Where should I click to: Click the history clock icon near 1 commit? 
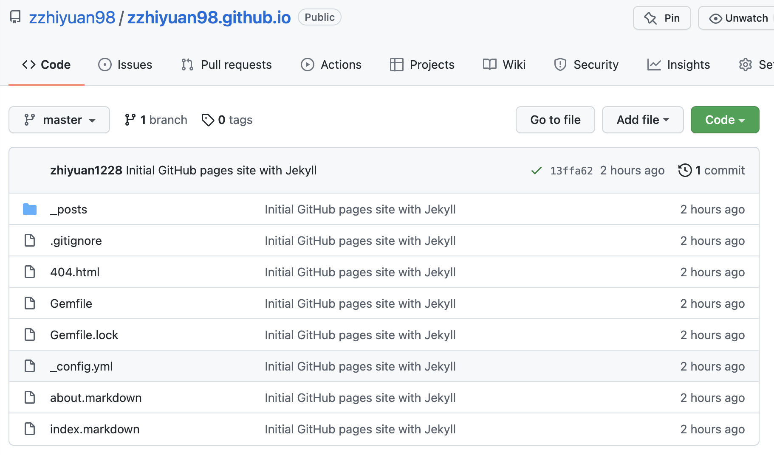685,170
